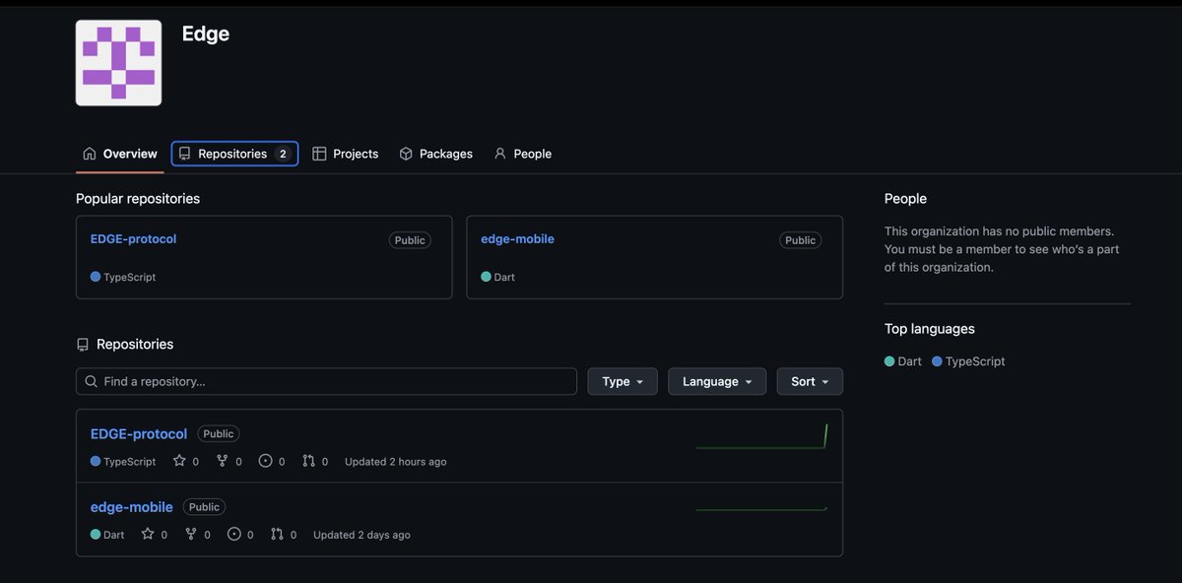Expand the Type filter dropdown
The height and width of the screenshot is (583, 1182).
coord(623,381)
